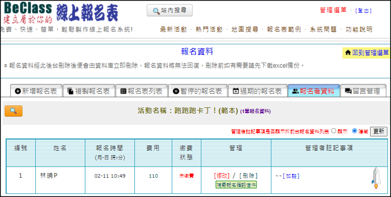Select the 隱藏 radio button
The image size is (391, 197).
coord(354,131)
